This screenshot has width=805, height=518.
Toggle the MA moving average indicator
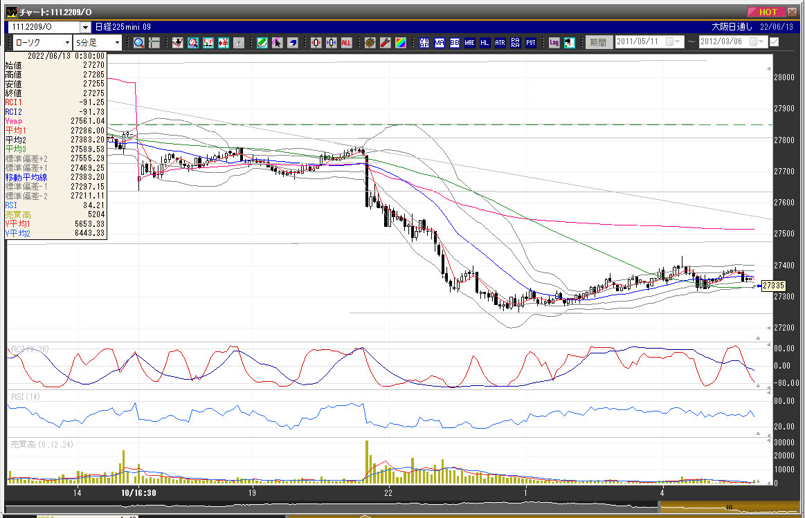point(440,43)
